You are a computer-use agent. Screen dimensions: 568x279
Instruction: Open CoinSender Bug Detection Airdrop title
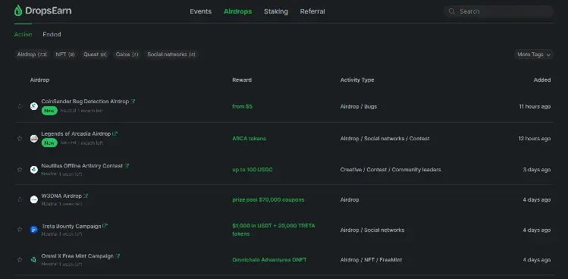click(x=85, y=102)
